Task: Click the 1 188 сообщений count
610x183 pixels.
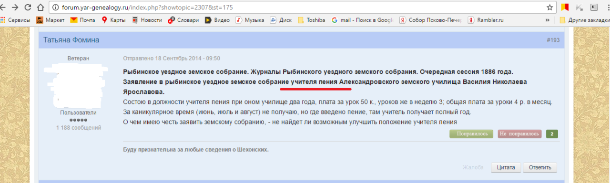Action: 78,128
